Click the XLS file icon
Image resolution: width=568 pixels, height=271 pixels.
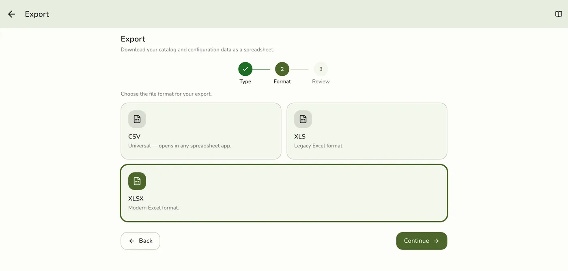tap(303, 119)
